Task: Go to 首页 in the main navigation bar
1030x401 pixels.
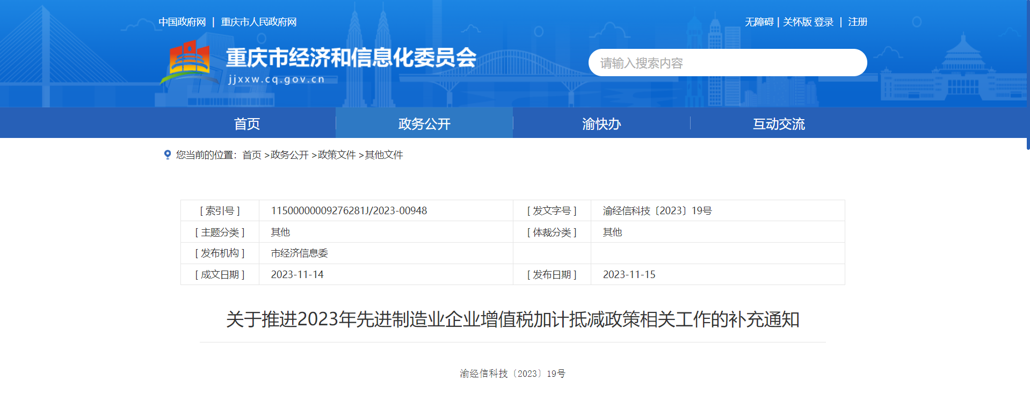Action: tap(247, 123)
